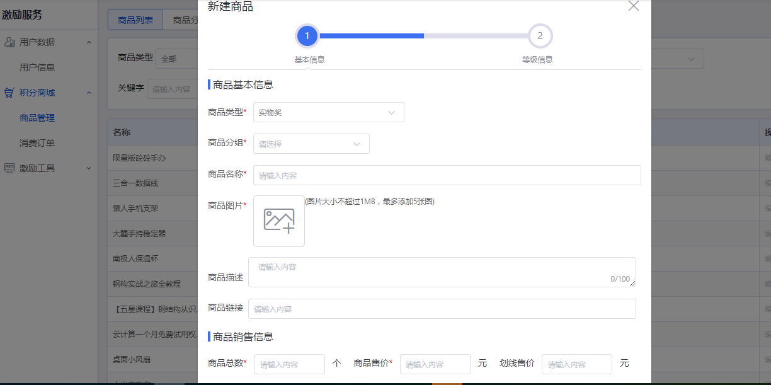This screenshot has width=771, height=385.
Task: Click the 积分商城 shopping cart icon
Action: point(9,93)
